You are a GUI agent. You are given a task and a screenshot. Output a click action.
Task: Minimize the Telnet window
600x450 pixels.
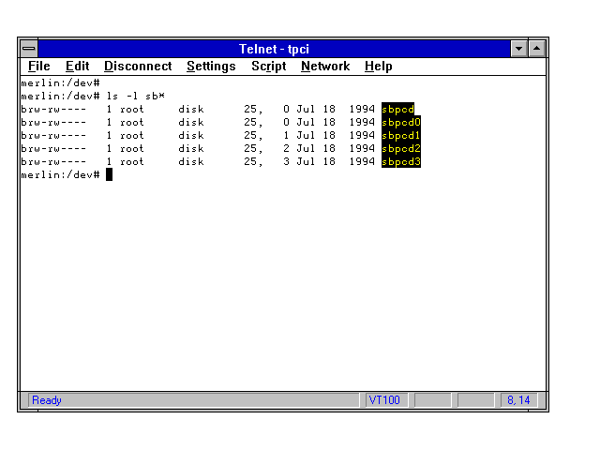point(519,48)
